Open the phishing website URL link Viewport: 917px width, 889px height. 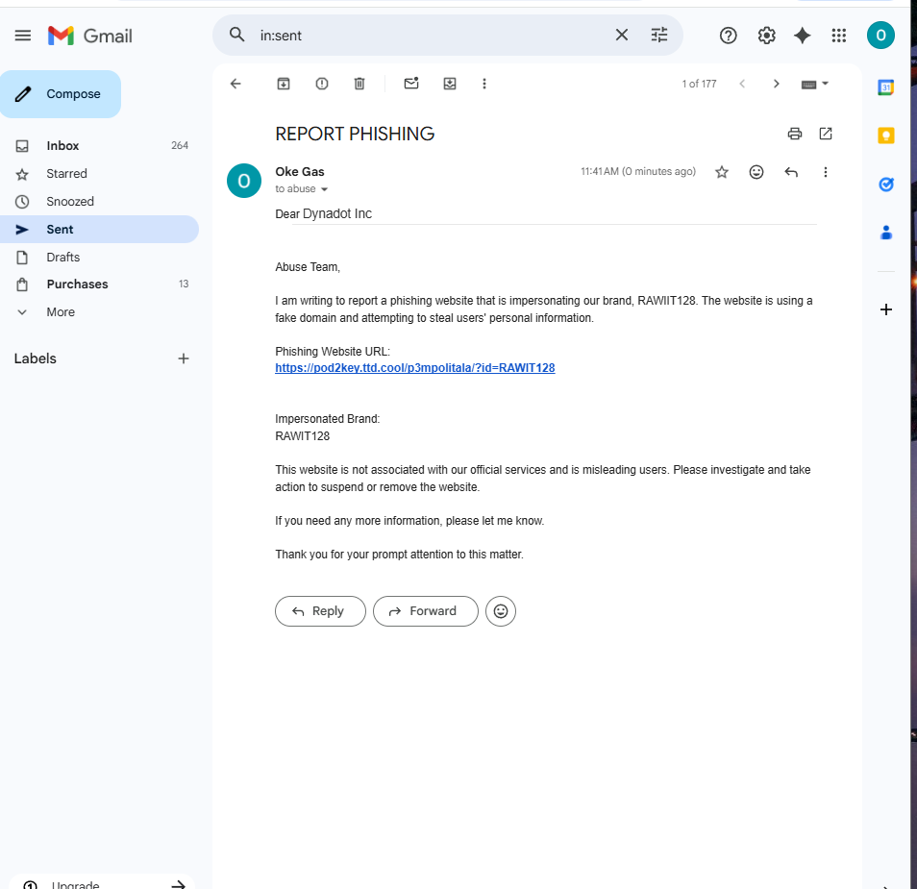(414, 368)
